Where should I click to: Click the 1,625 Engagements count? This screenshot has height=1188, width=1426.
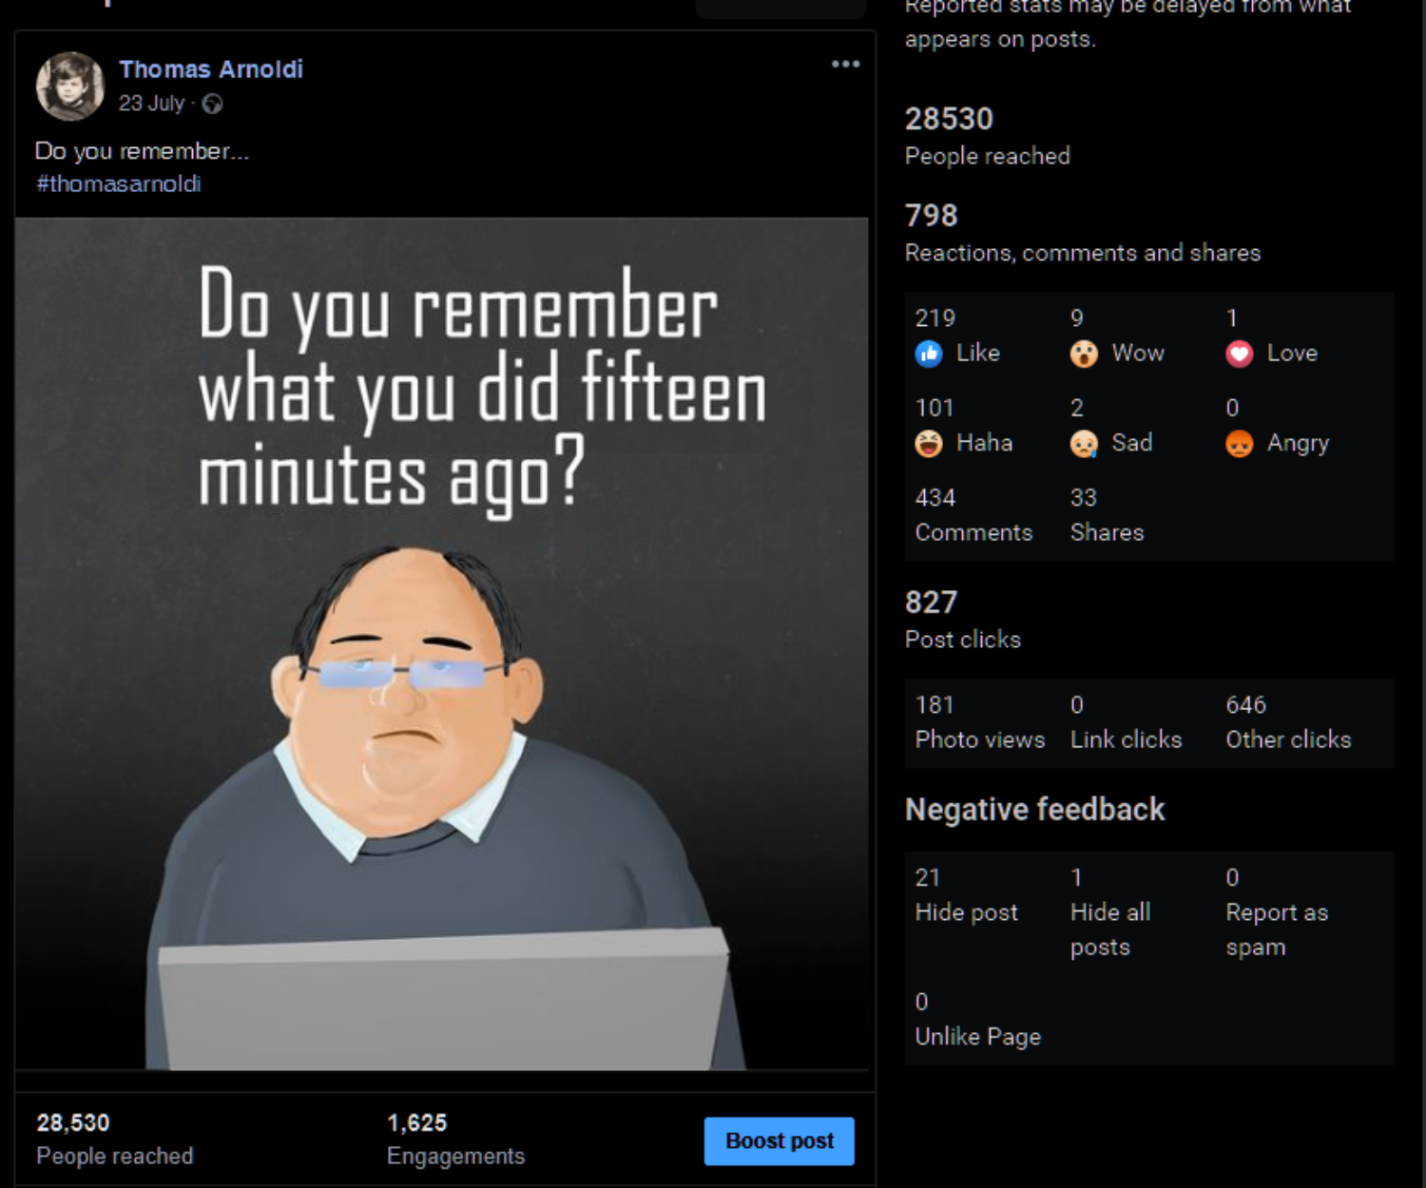tap(455, 1139)
